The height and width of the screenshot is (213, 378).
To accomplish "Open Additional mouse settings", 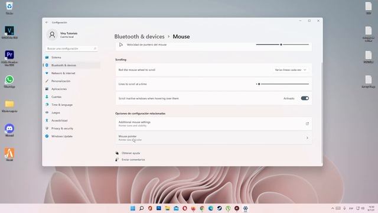I will pyautogui.click(x=214, y=124).
